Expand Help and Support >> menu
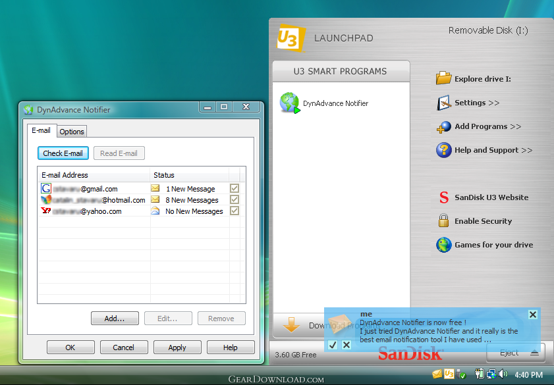This screenshot has width=554, height=385. [493, 150]
